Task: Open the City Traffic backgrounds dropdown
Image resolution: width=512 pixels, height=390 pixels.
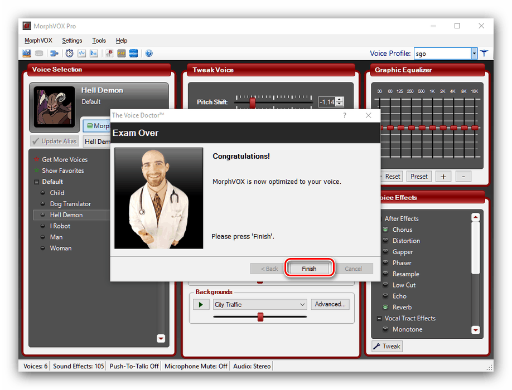Action: (302, 305)
